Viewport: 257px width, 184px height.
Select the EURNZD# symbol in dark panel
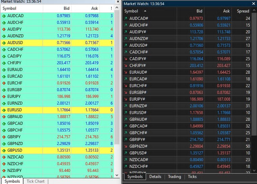click(x=138, y=106)
